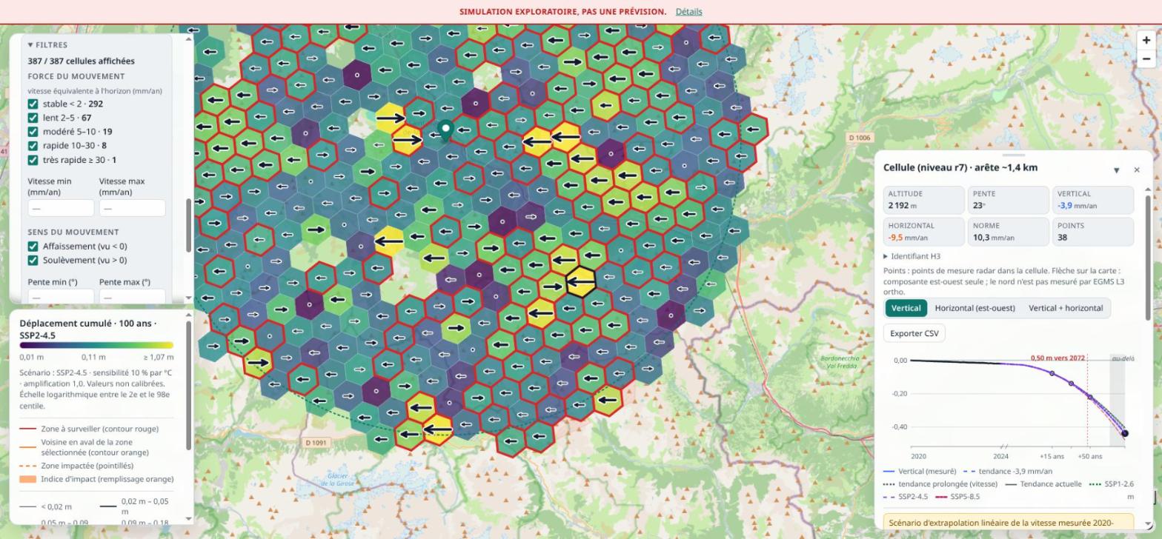Click the D 1006 road label on map
The image size is (1162, 539).
pos(860,138)
